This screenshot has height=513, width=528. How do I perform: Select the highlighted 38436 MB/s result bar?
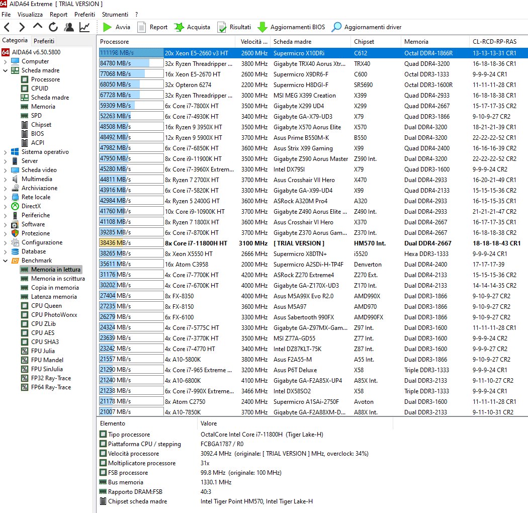(x=131, y=243)
